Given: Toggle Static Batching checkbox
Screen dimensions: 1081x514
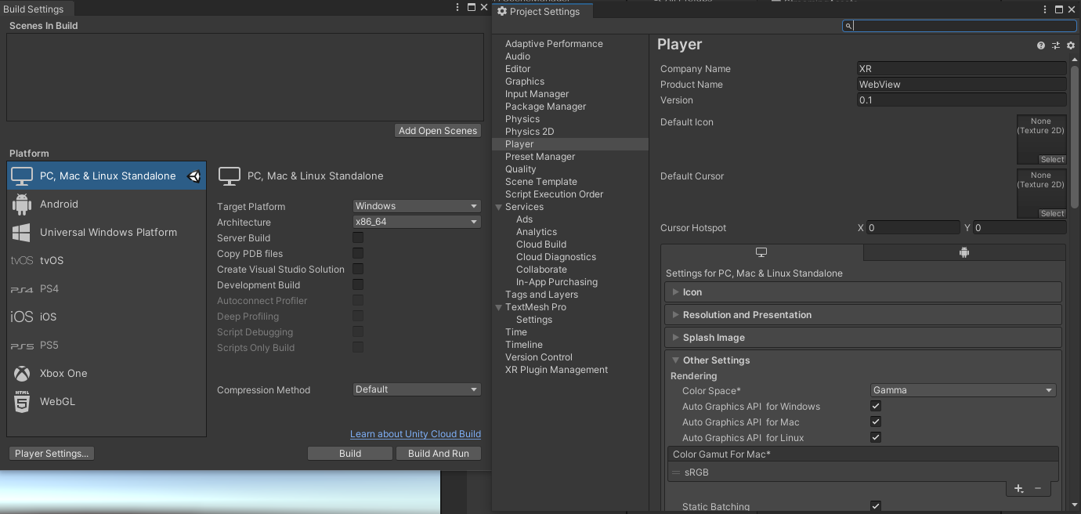Looking at the screenshot, I should coord(876,506).
